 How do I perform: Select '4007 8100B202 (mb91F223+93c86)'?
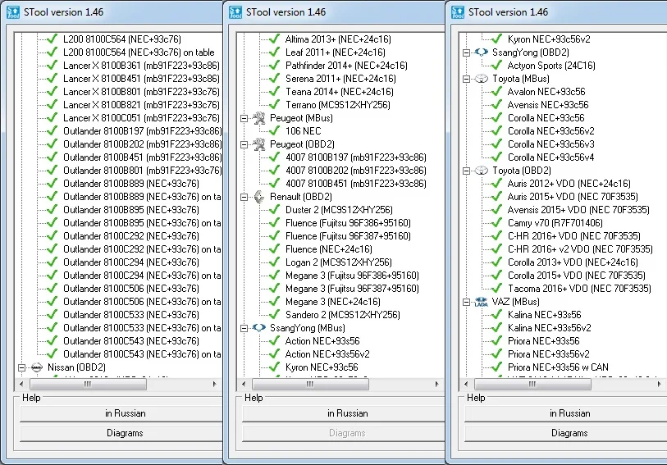pos(355,171)
